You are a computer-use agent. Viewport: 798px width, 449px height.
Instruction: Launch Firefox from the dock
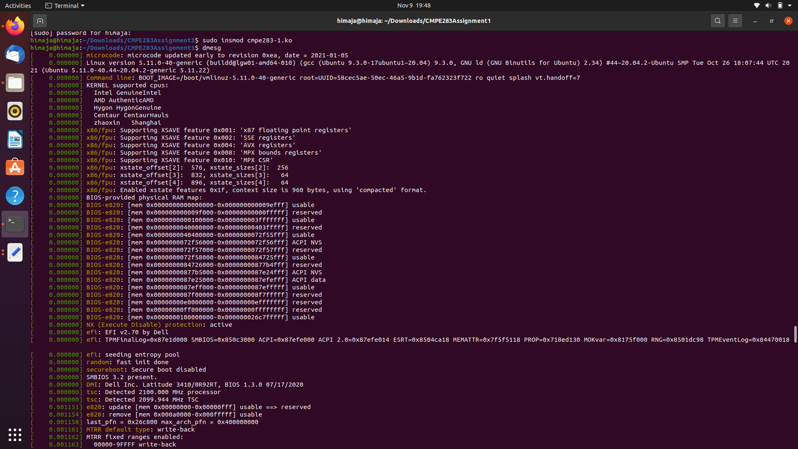pos(15,26)
